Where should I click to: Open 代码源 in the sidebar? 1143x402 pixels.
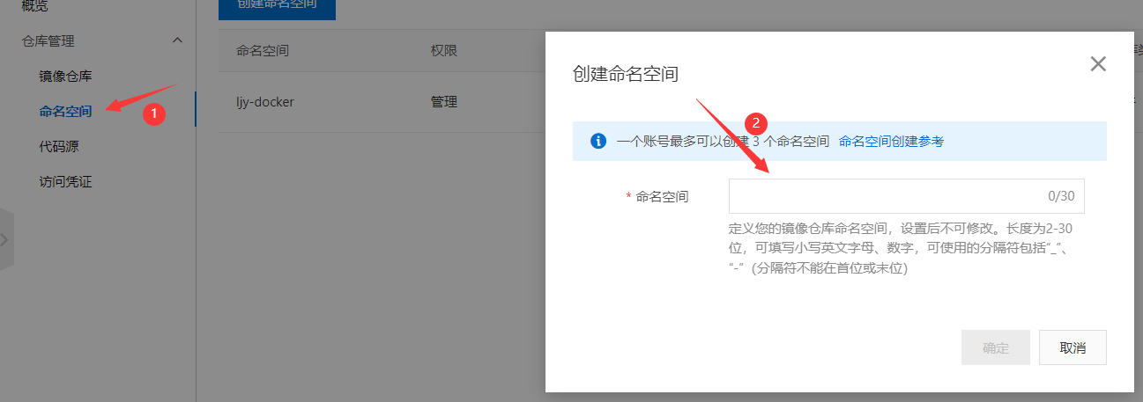click(58, 146)
